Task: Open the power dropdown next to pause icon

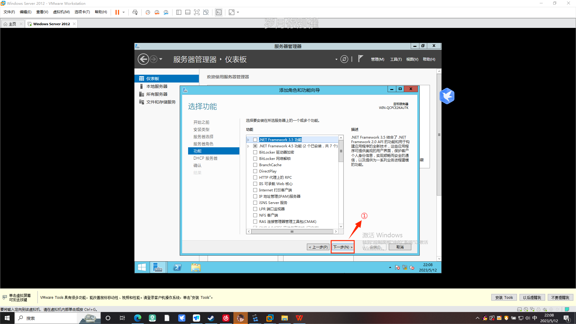Action: click(124, 12)
